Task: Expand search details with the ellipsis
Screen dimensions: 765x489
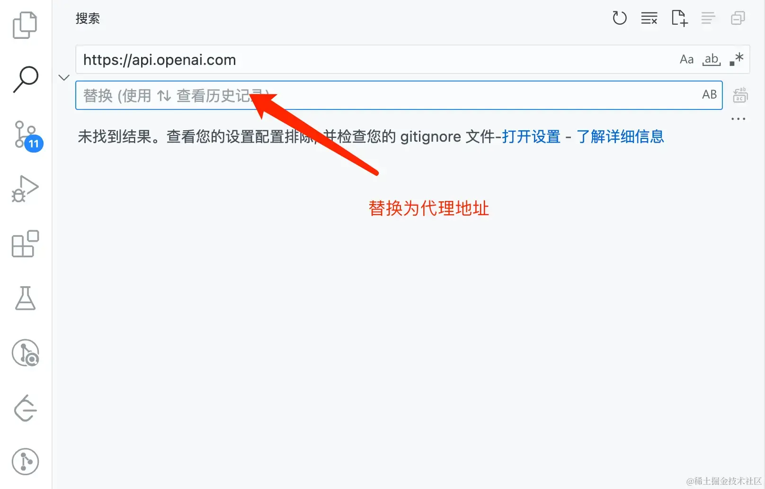Action: 738,119
